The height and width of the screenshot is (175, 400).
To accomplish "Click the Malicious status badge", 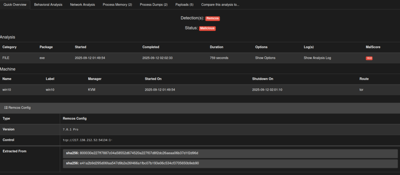I will 207,28.
